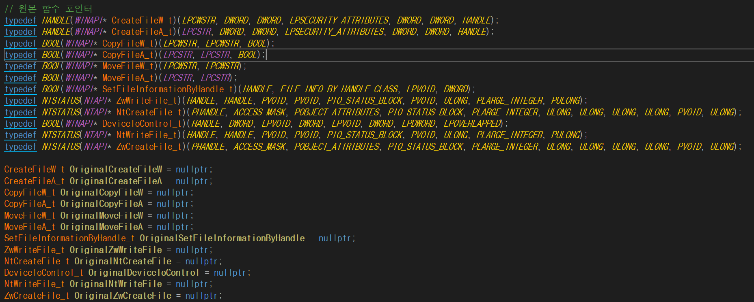The image size is (754, 302).
Task: Click nullptr on OriginalCreateFileW line
Action: click(192, 169)
